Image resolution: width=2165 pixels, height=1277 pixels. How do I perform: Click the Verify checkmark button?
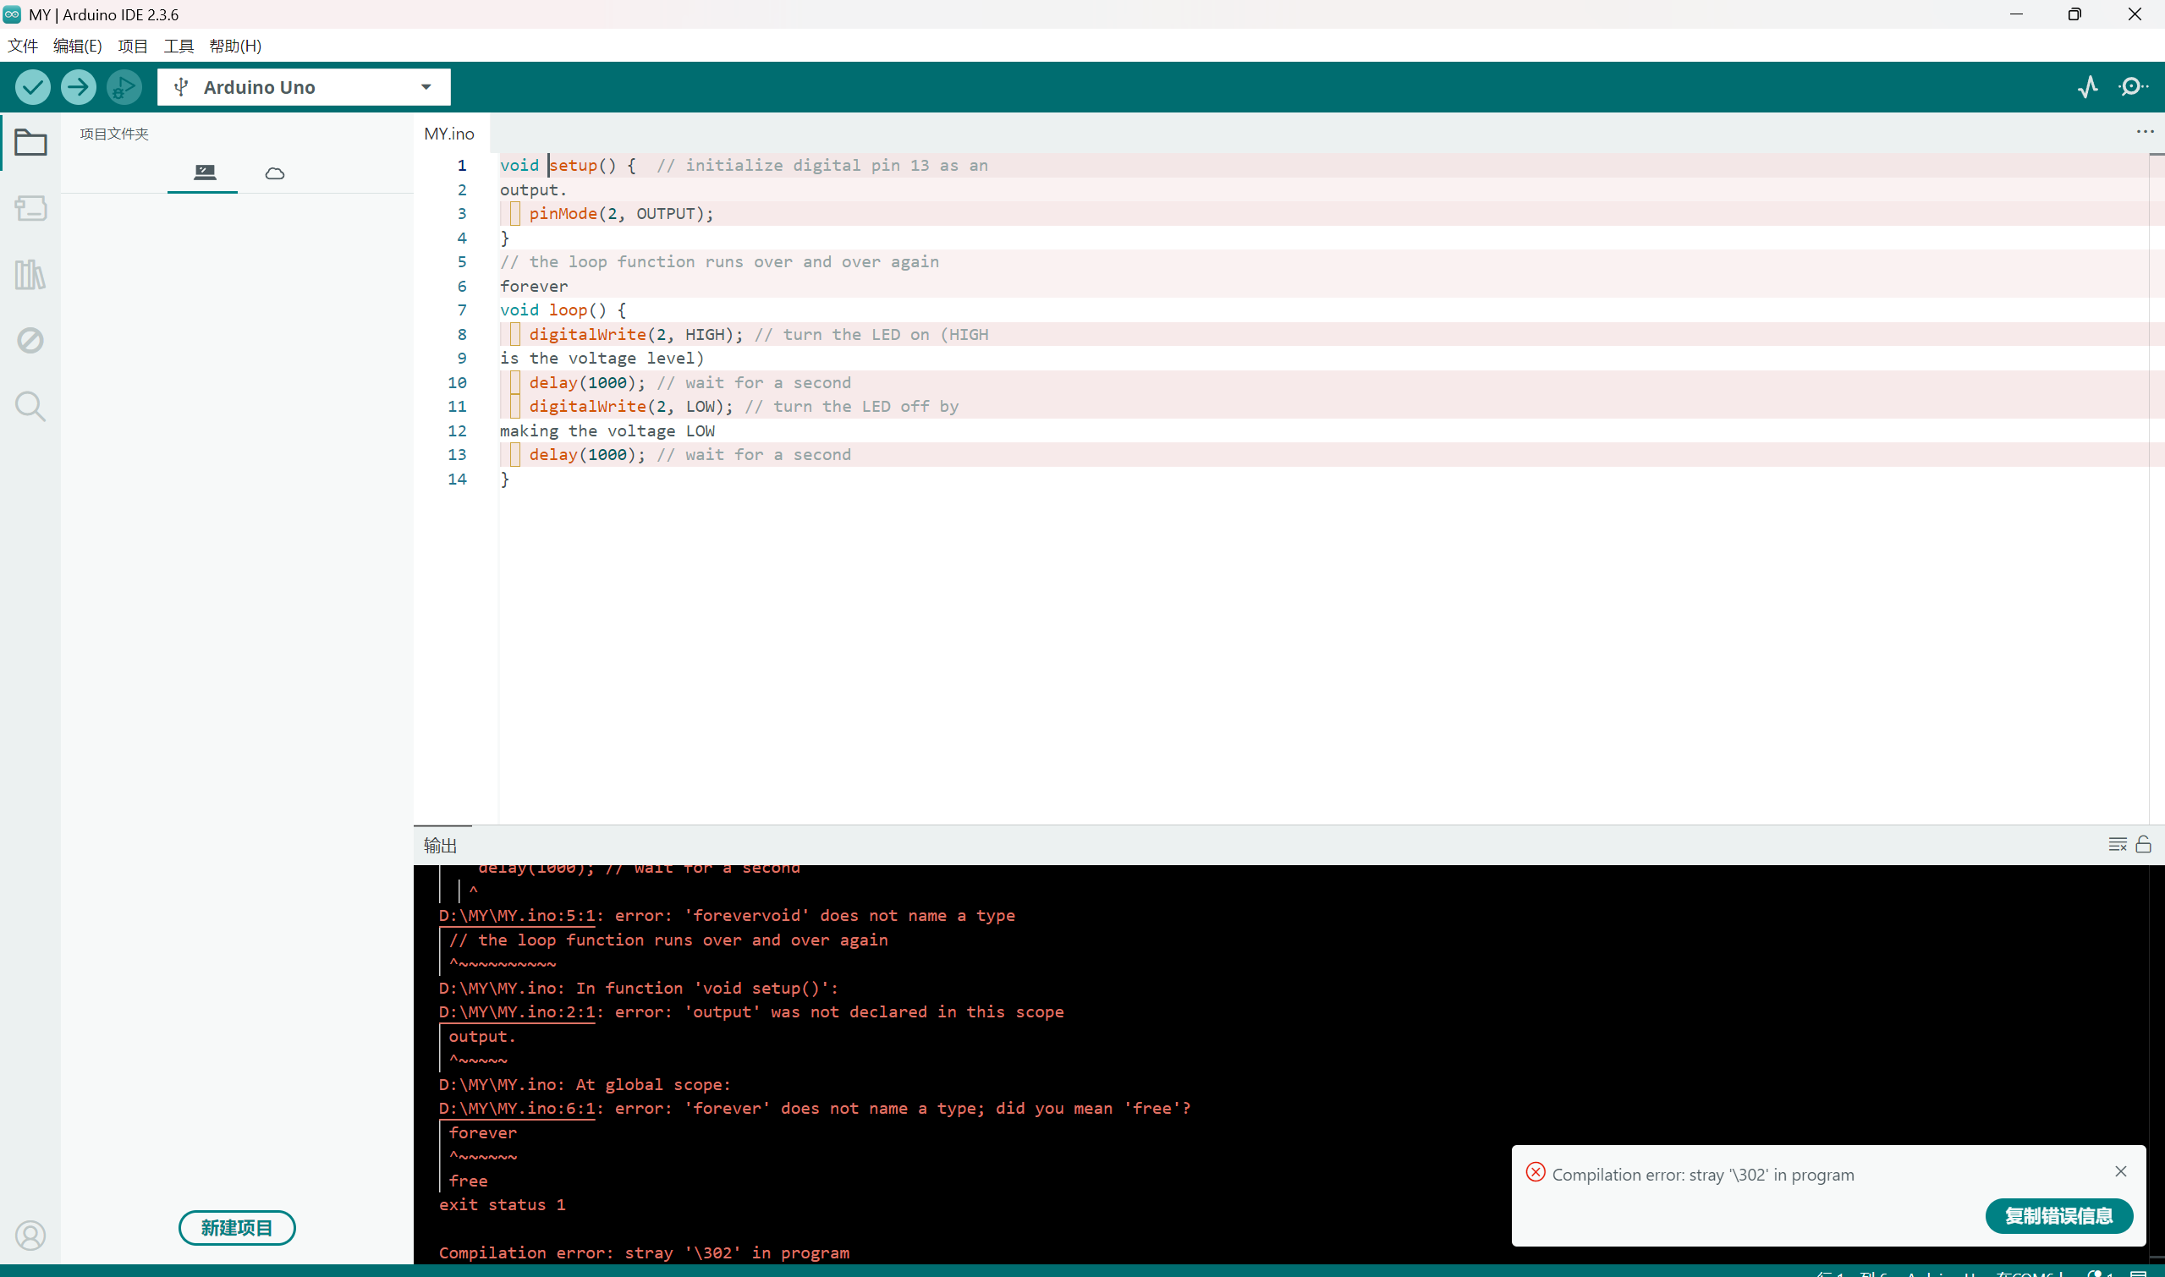pos(33,87)
